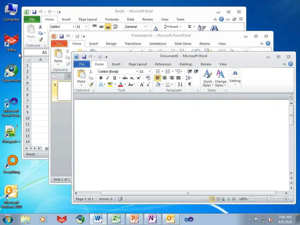300x225 pixels.
Task: Click the Paste icon in Word
Action: tap(81, 74)
